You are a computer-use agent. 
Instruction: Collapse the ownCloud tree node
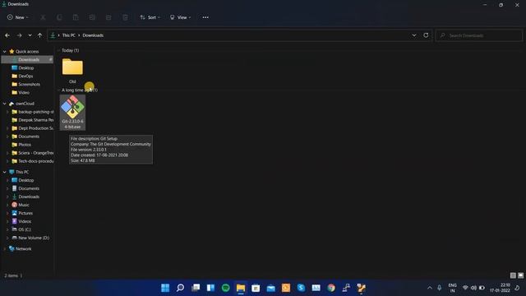click(x=5, y=104)
